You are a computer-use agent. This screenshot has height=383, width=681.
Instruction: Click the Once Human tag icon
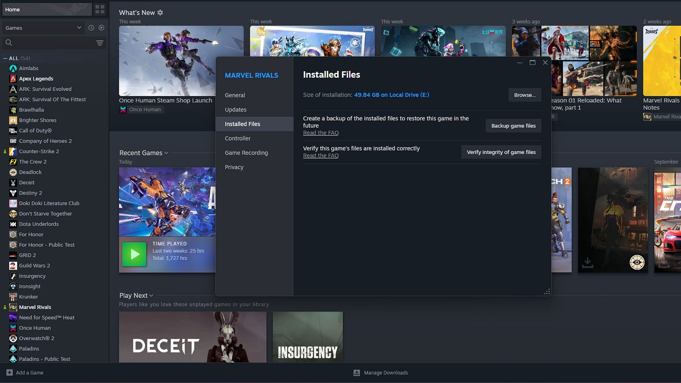pos(123,110)
